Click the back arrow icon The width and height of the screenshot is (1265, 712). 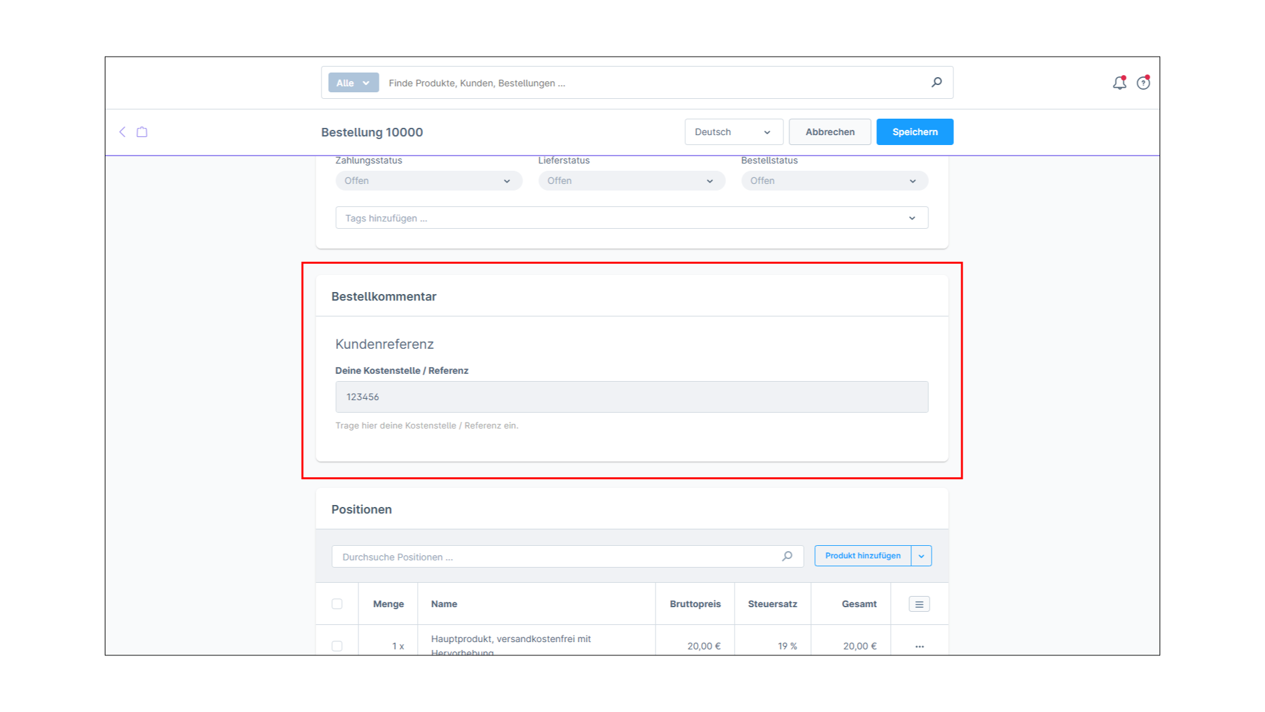123,132
